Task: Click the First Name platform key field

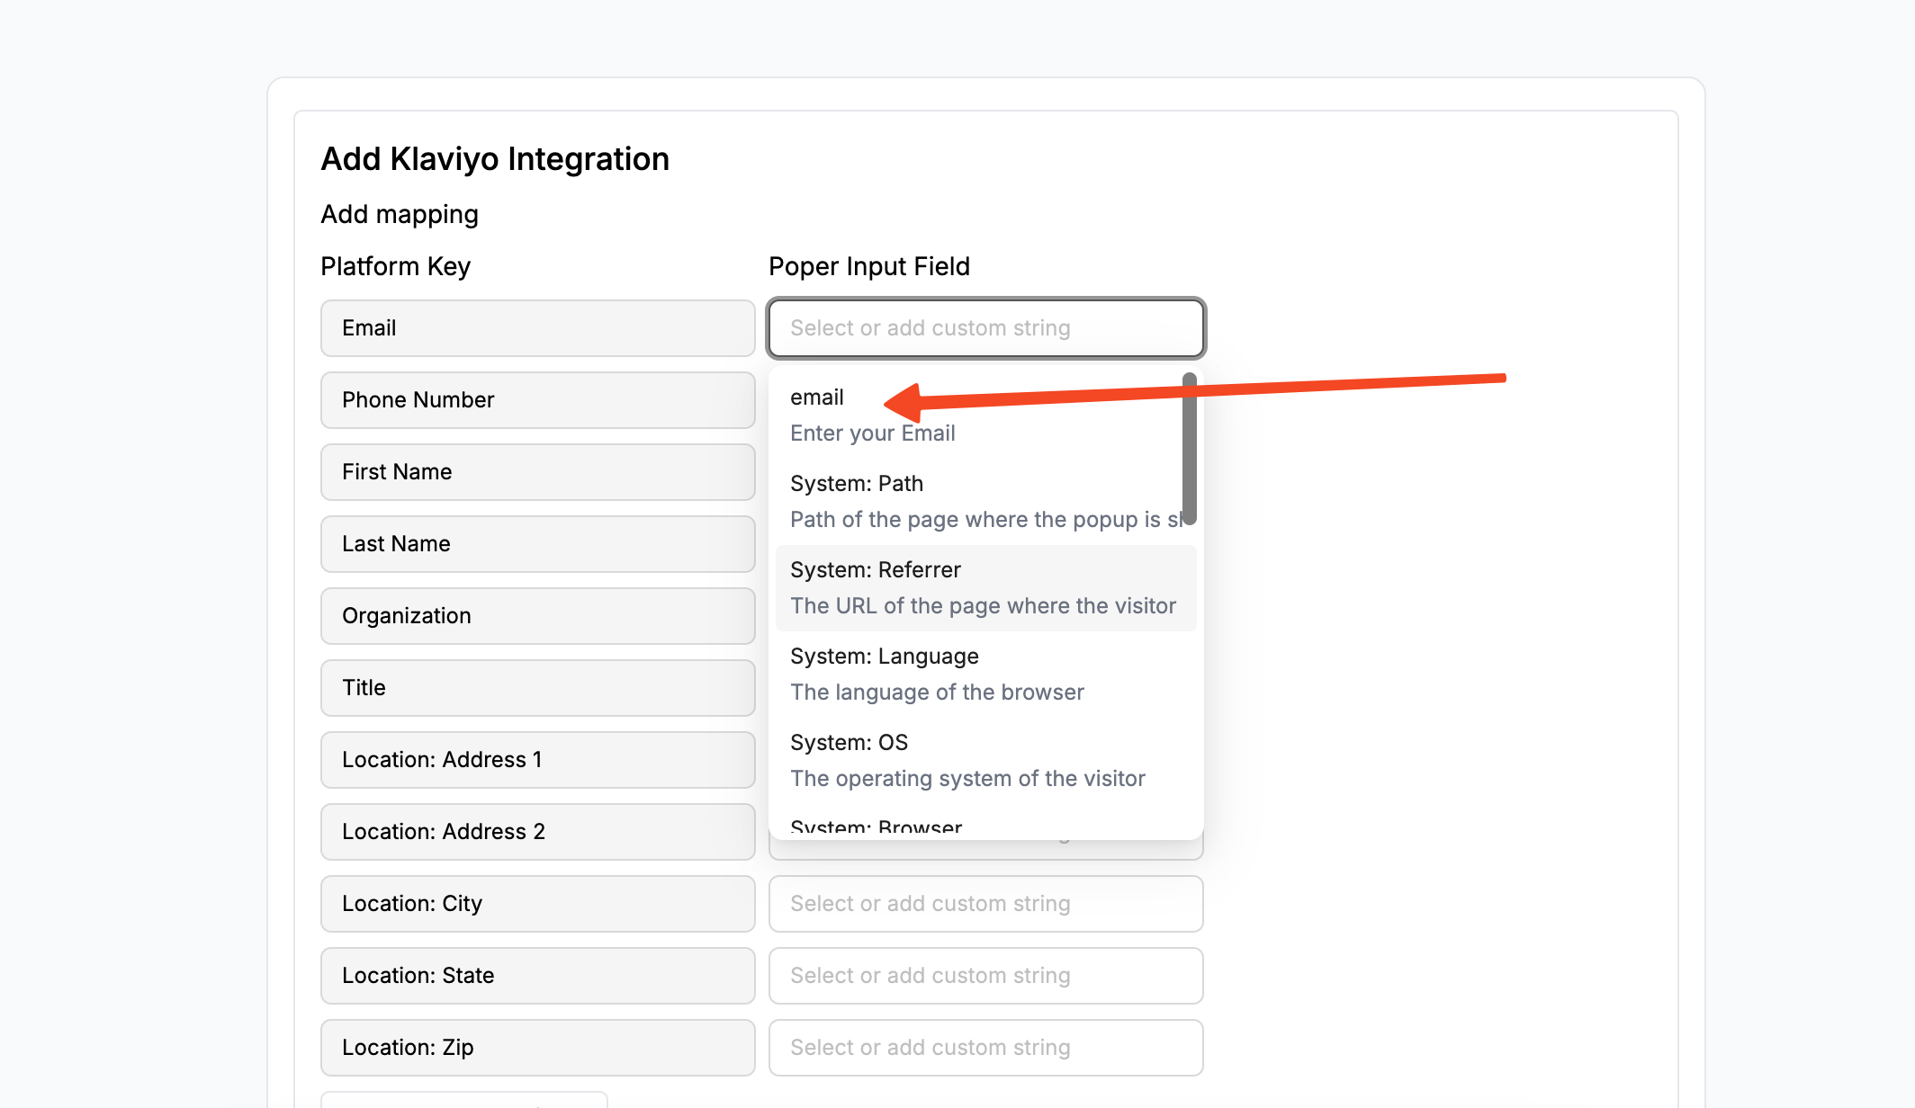Action: [538, 472]
